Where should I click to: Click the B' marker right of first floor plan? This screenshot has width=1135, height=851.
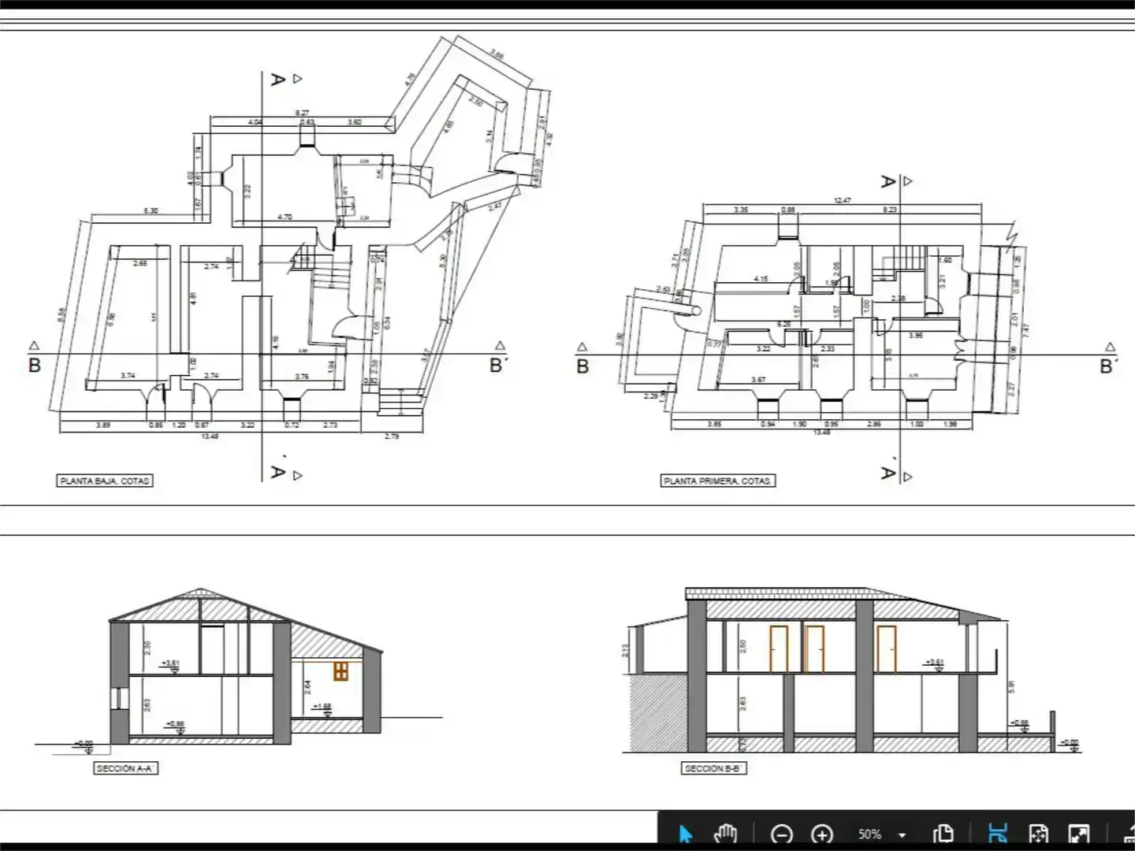1108,366
